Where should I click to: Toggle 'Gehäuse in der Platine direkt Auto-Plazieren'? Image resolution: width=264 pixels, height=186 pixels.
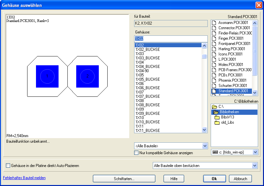8,166
